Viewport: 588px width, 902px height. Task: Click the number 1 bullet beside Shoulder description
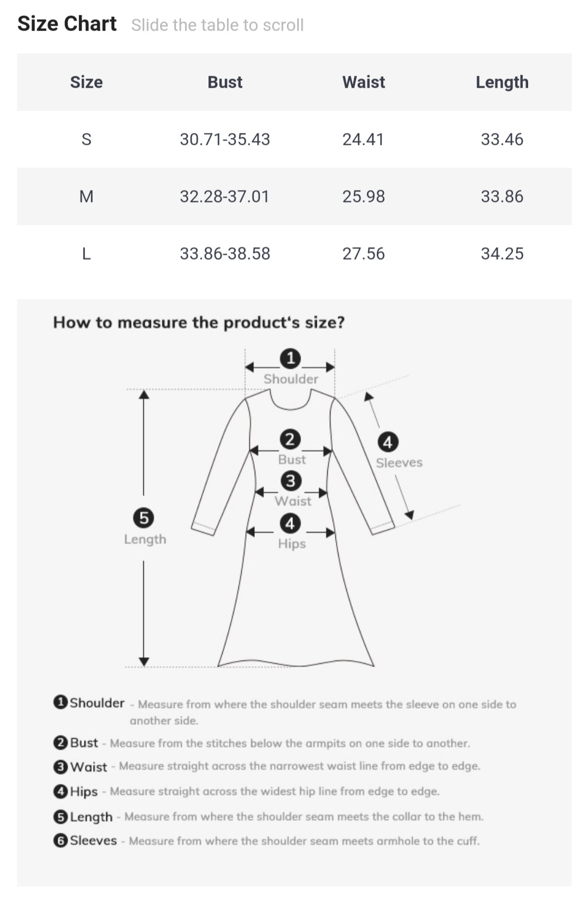tap(60, 702)
